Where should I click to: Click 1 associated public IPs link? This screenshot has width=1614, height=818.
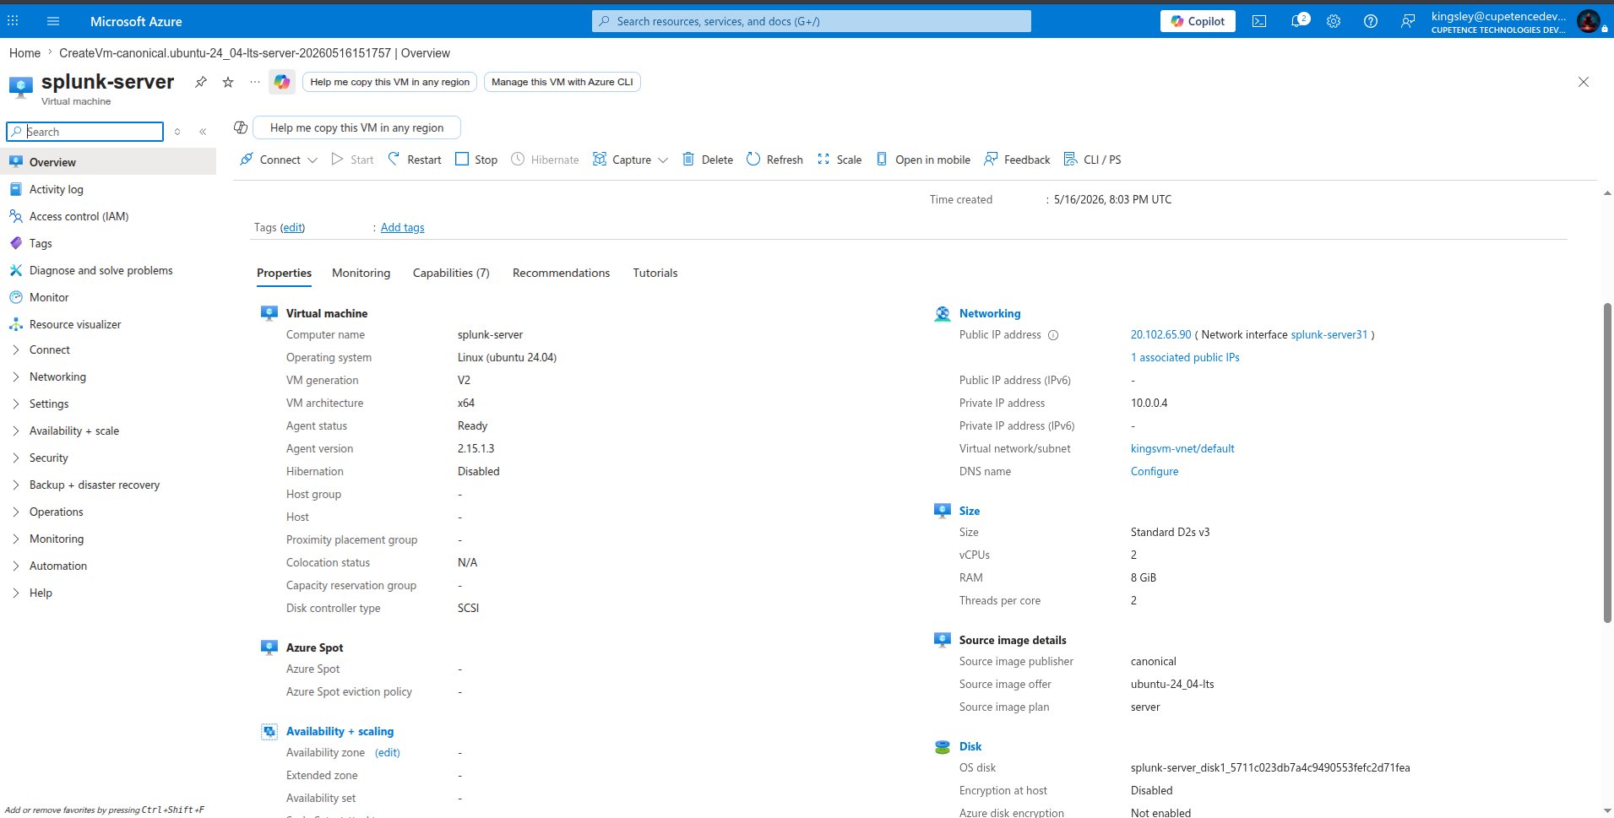pyautogui.click(x=1185, y=358)
